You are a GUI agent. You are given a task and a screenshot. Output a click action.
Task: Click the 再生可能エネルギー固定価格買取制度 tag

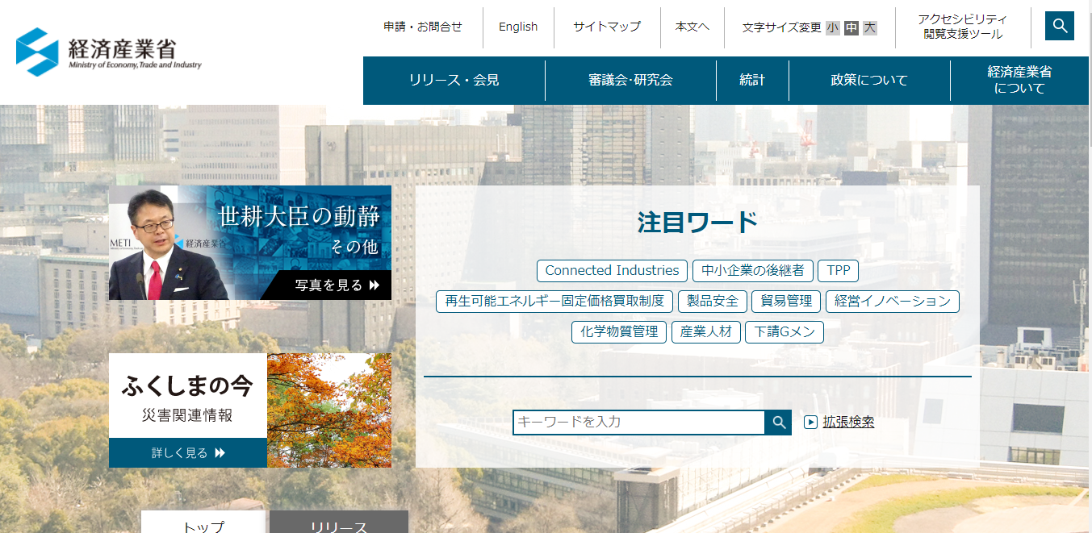tap(554, 302)
